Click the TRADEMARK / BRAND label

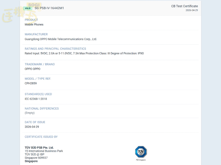click(40, 64)
